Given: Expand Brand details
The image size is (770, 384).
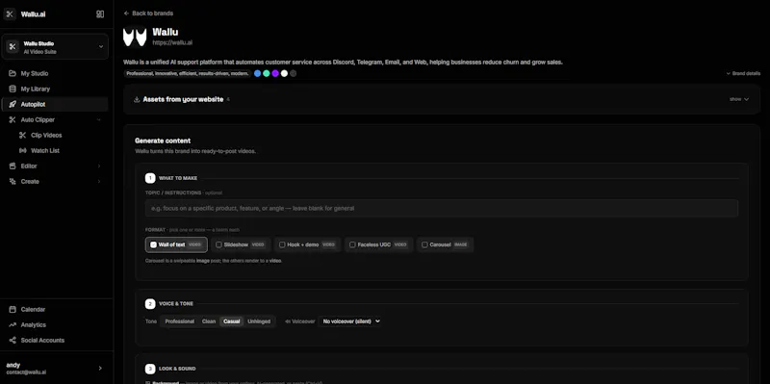Looking at the screenshot, I should click(x=743, y=74).
